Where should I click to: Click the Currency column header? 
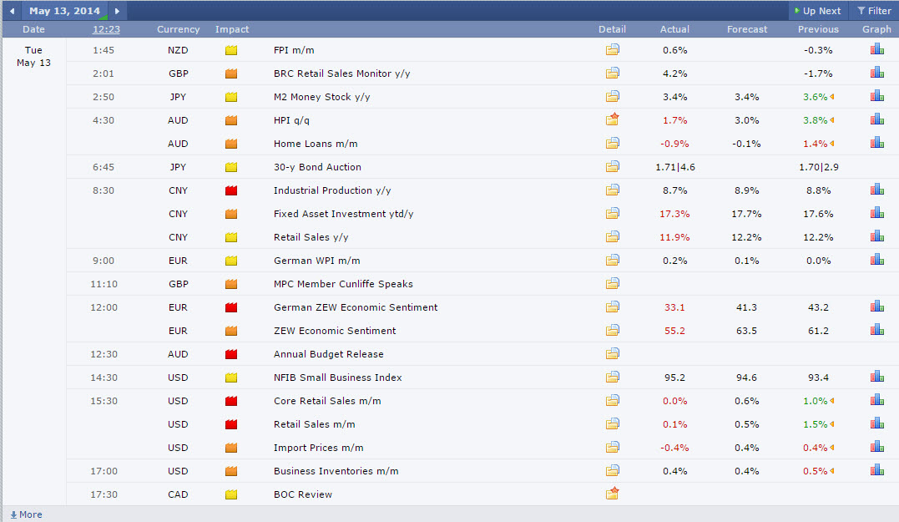coord(179,29)
